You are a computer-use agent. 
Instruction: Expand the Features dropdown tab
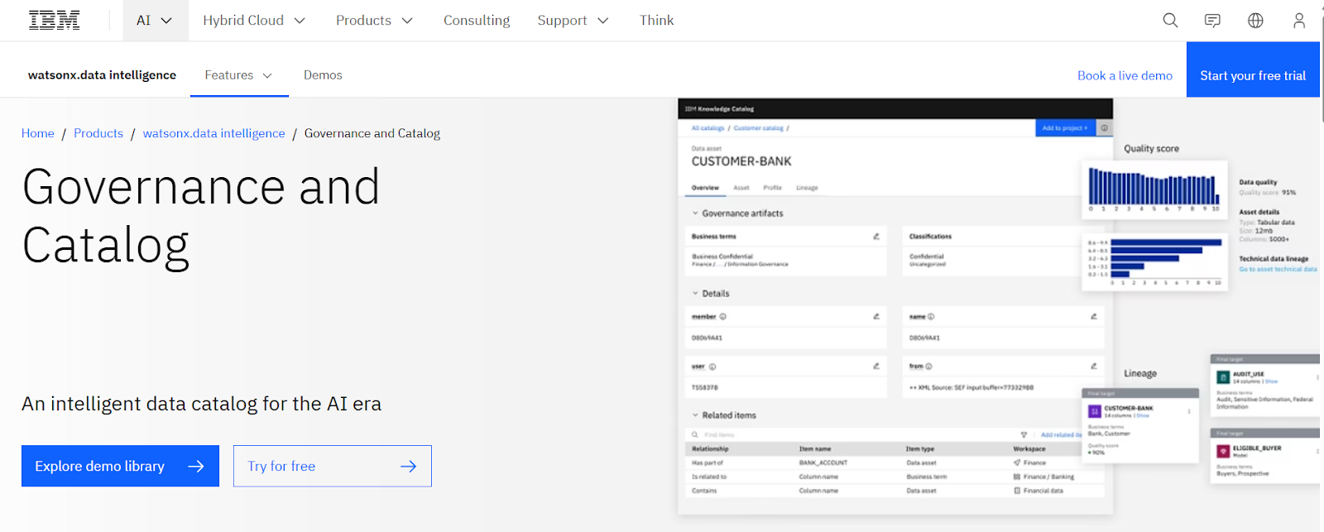click(239, 74)
